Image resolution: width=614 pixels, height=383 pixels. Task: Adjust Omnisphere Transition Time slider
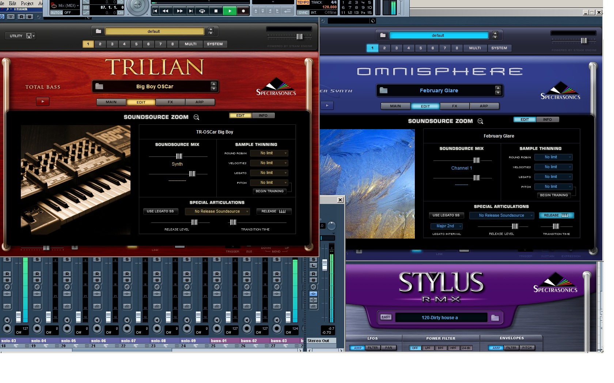pyautogui.click(x=556, y=226)
